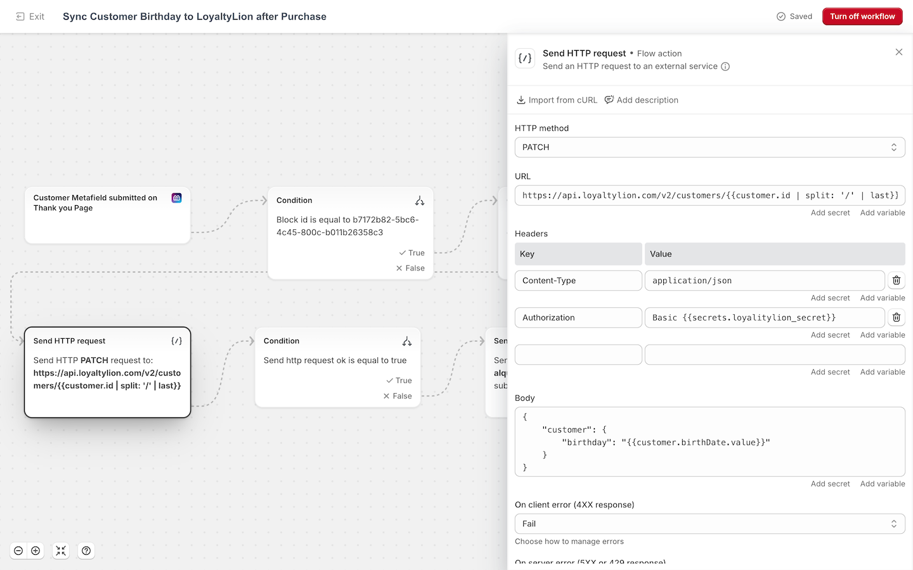This screenshot has height=570, width=913.
Task: Click the {/} icon in the panel header
Action: pyautogui.click(x=525, y=58)
